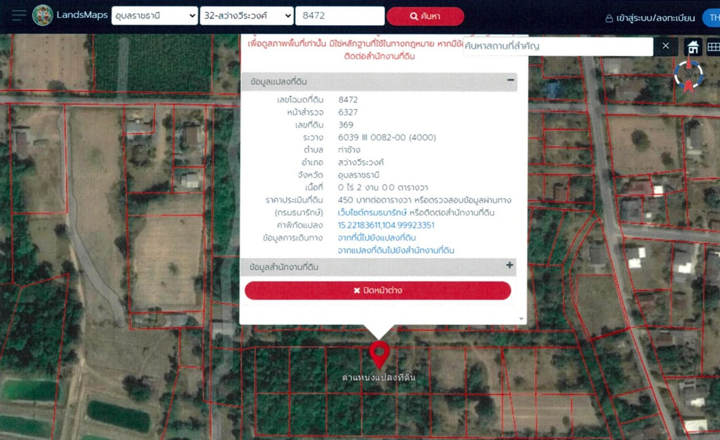Click the LandsMaps emblem logo

[x=43, y=15]
